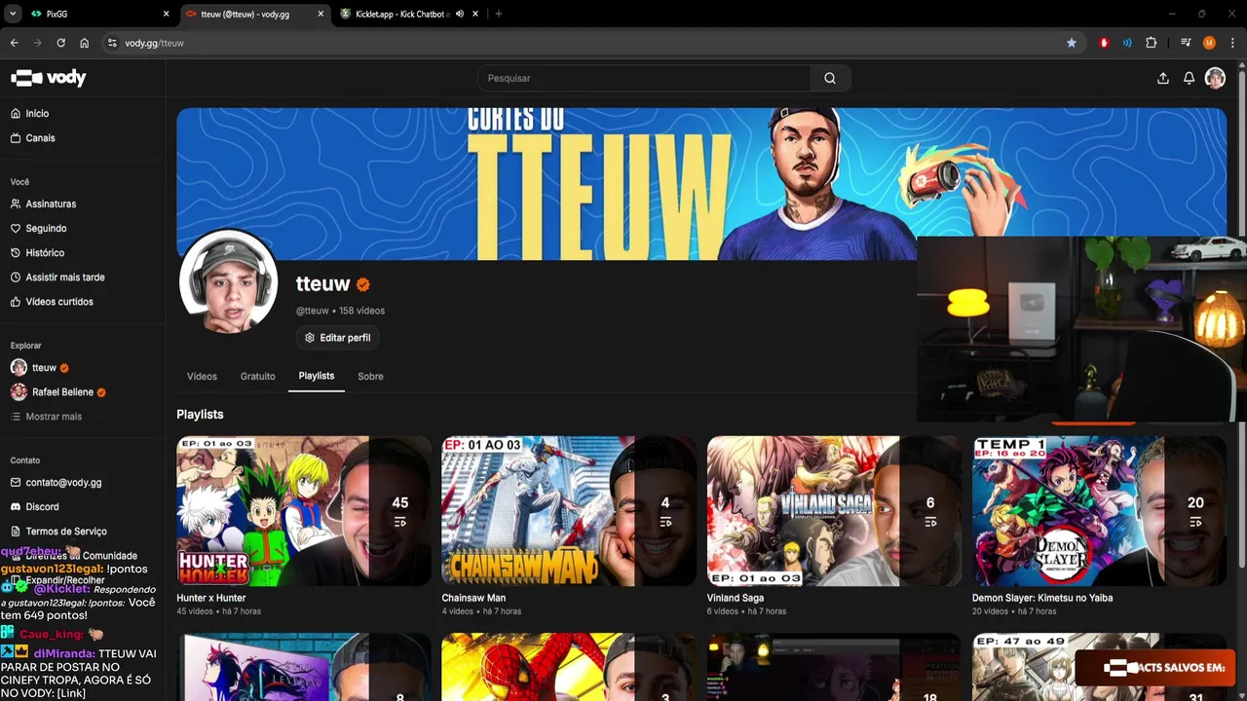
Task: Open Vinland Saga playlist thumbnail
Action: point(834,511)
